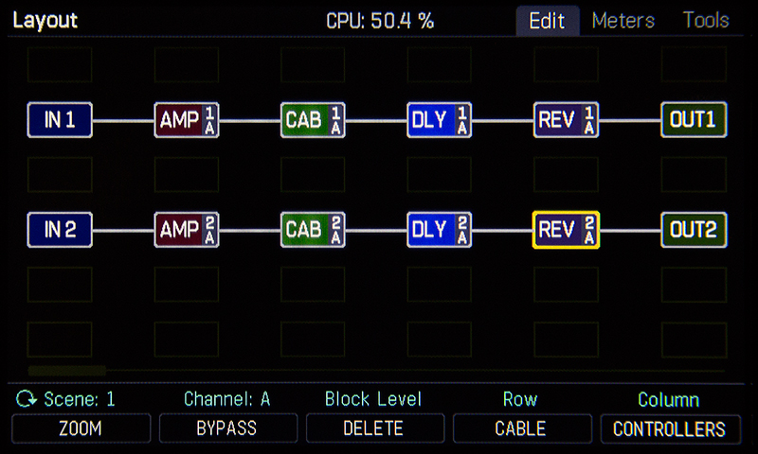
Task: Select the OUT1 output block
Action: (694, 120)
